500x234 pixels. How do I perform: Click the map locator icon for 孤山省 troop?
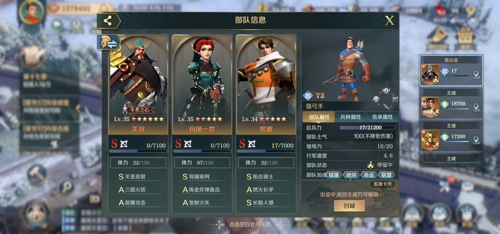[476, 74]
